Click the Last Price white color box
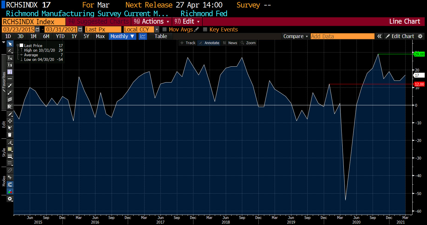Viewport: 427px width, 225px height. (21, 46)
